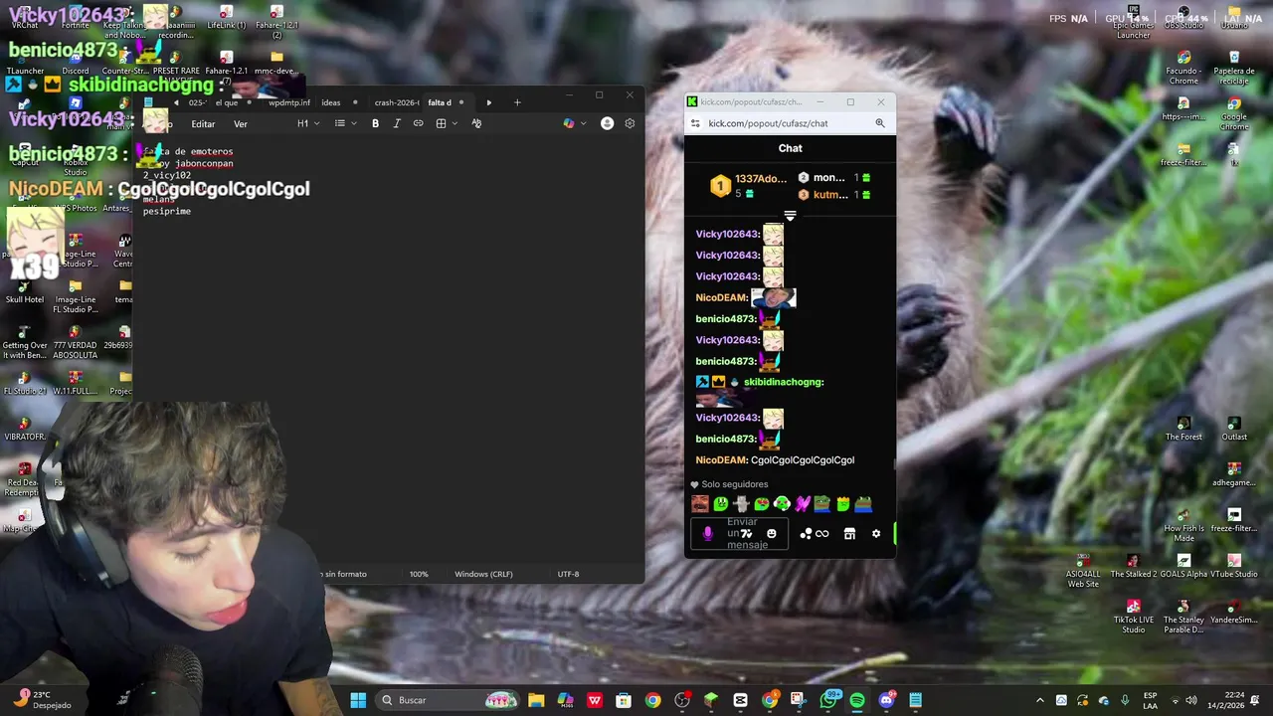Open Notepad icon in the taskbar
Screen dimensions: 1273x716
[915, 700]
